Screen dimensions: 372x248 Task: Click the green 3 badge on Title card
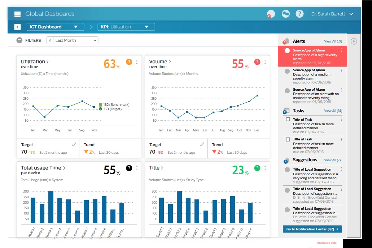(x=257, y=168)
